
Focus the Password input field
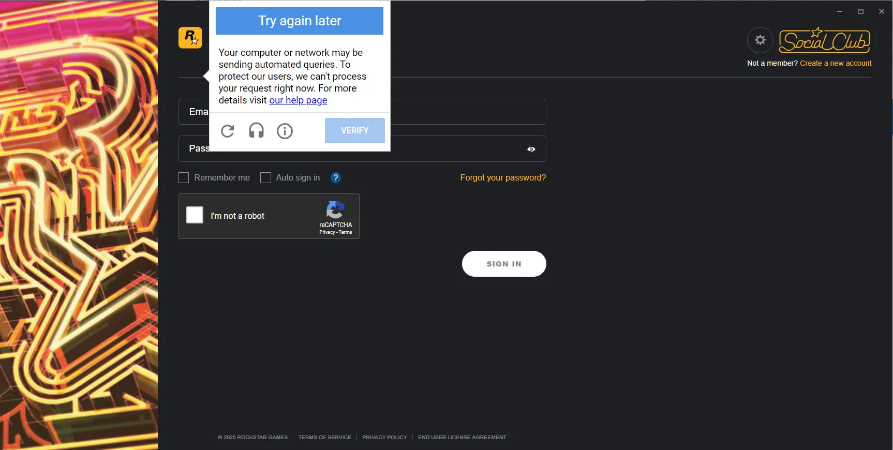[362, 149]
